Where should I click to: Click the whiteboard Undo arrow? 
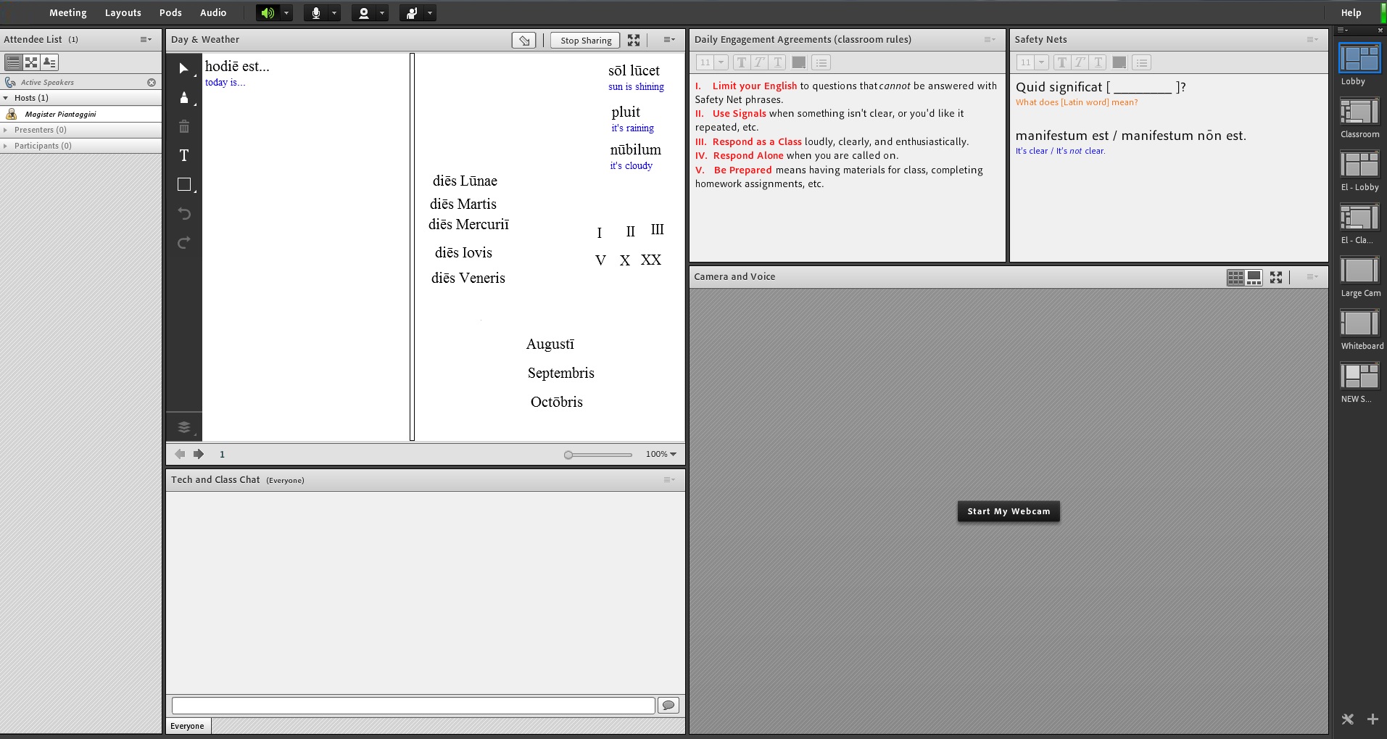[x=184, y=213]
